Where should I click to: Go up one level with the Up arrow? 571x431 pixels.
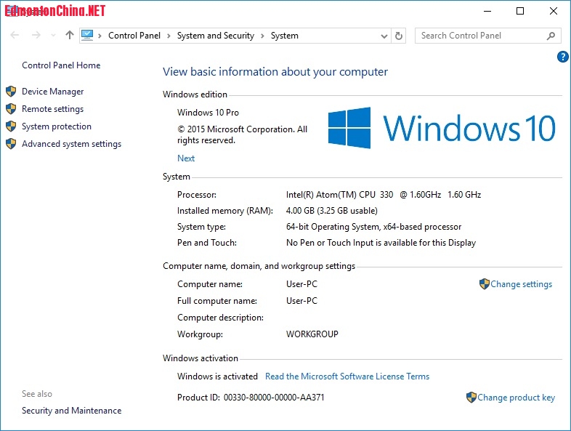coord(70,35)
